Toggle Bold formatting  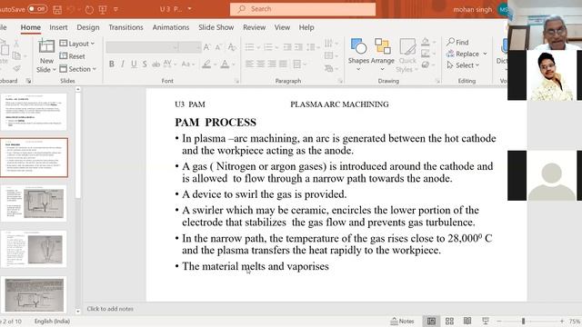[x=111, y=64]
